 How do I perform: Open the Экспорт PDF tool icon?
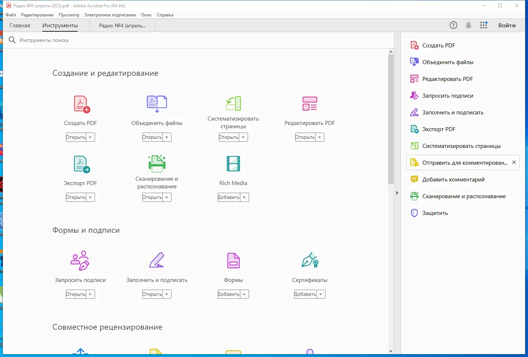pos(80,164)
